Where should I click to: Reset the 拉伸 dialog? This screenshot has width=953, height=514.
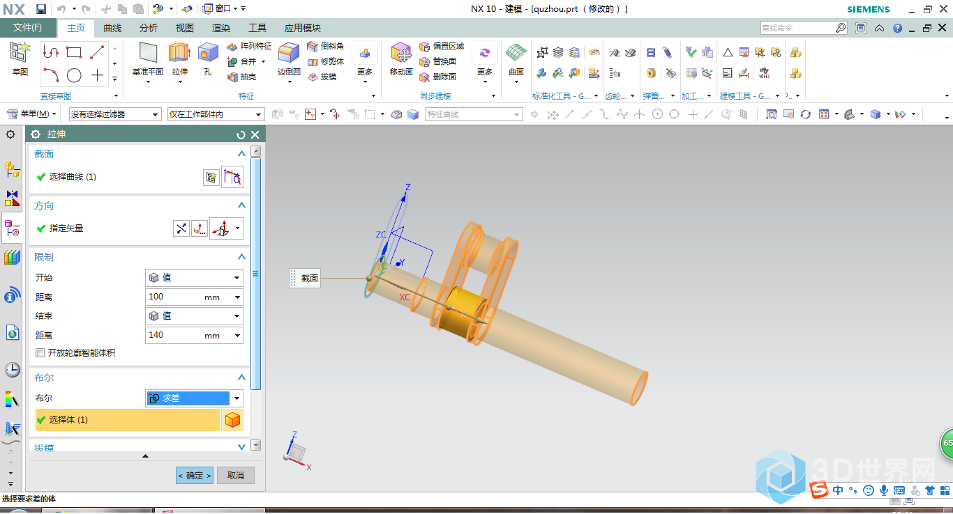click(x=241, y=135)
